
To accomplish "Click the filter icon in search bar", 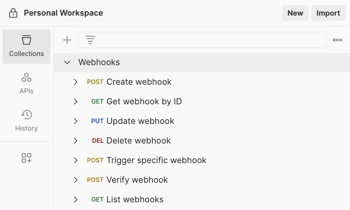I will click(x=91, y=40).
